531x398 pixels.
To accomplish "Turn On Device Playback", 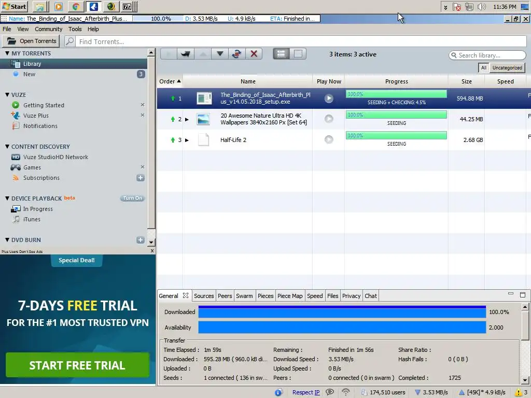I will 132,198.
